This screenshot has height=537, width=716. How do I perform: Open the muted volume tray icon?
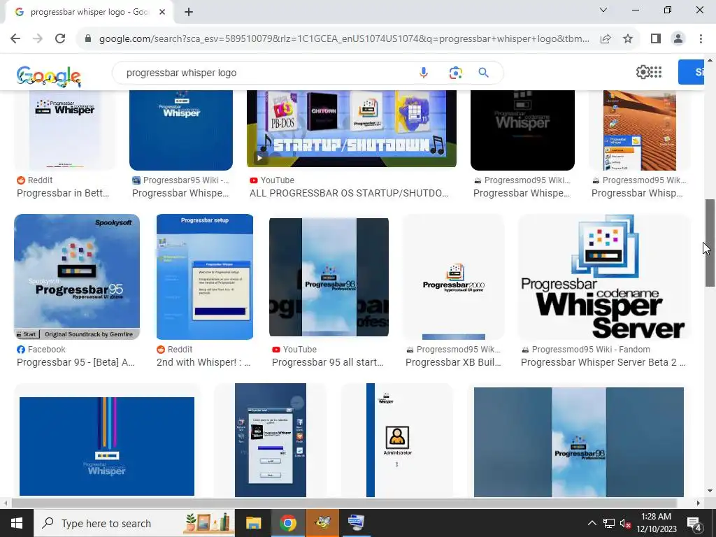pos(625,523)
